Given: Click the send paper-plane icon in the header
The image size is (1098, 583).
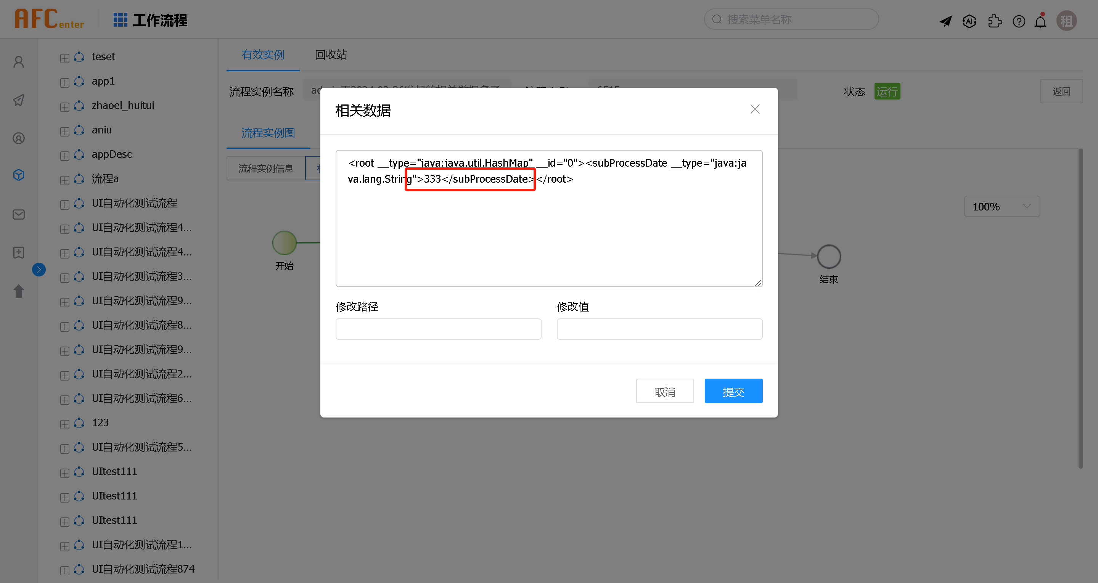Looking at the screenshot, I should [x=946, y=21].
